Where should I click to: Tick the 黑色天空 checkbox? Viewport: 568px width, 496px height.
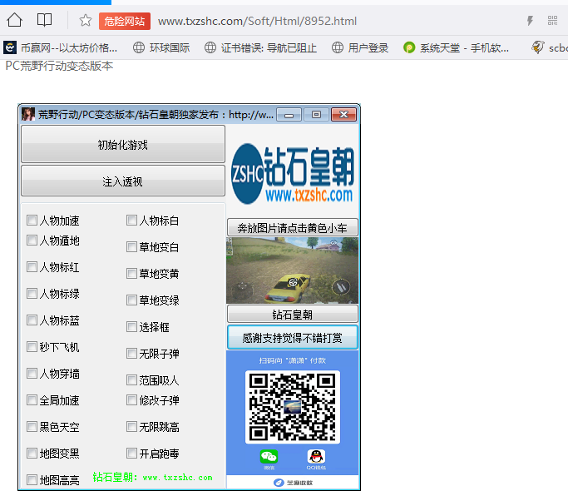[32, 427]
